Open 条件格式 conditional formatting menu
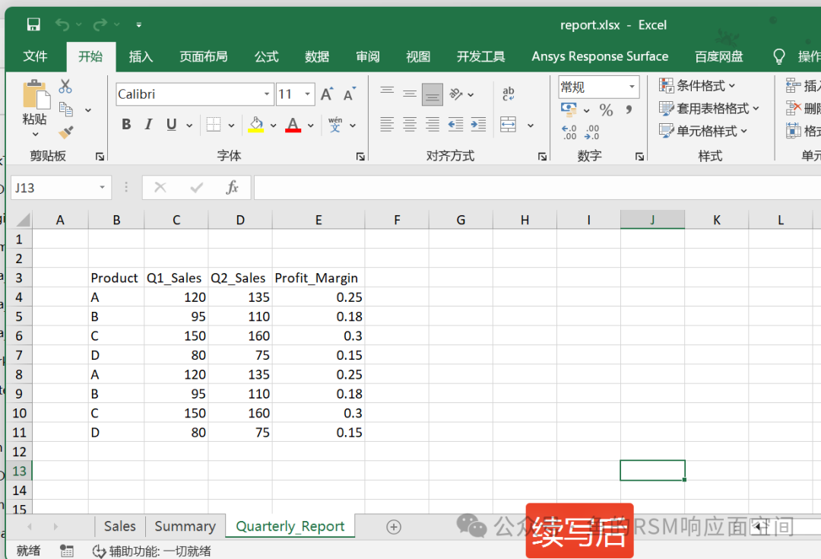Viewport: 821px width, 559px height. coord(697,85)
